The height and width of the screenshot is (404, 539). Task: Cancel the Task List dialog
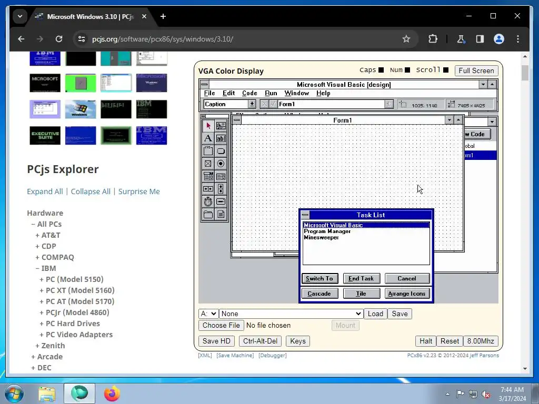coord(407,279)
